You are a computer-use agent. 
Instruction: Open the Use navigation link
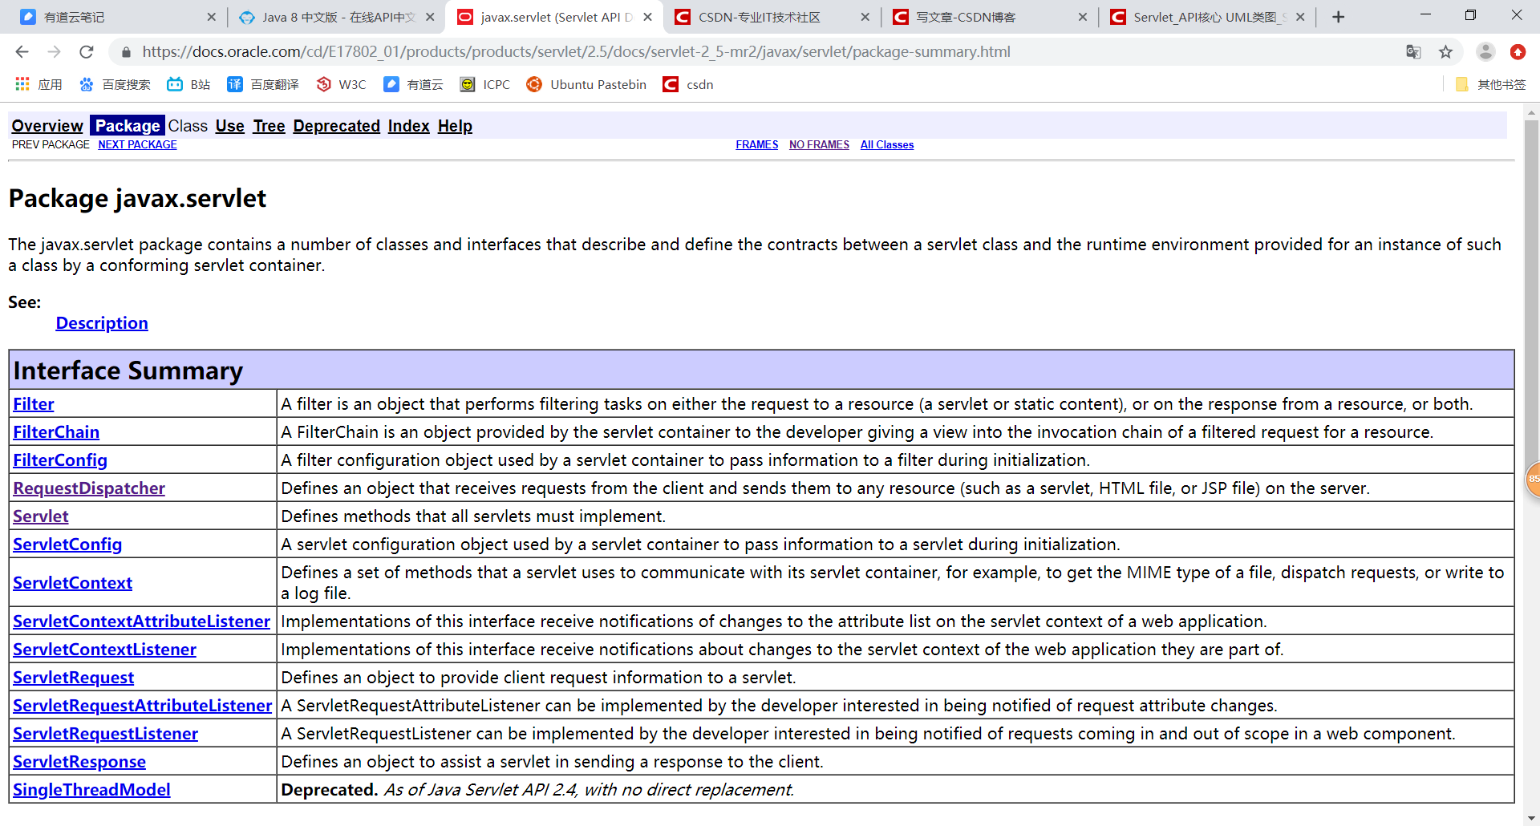tap(229, 126)
